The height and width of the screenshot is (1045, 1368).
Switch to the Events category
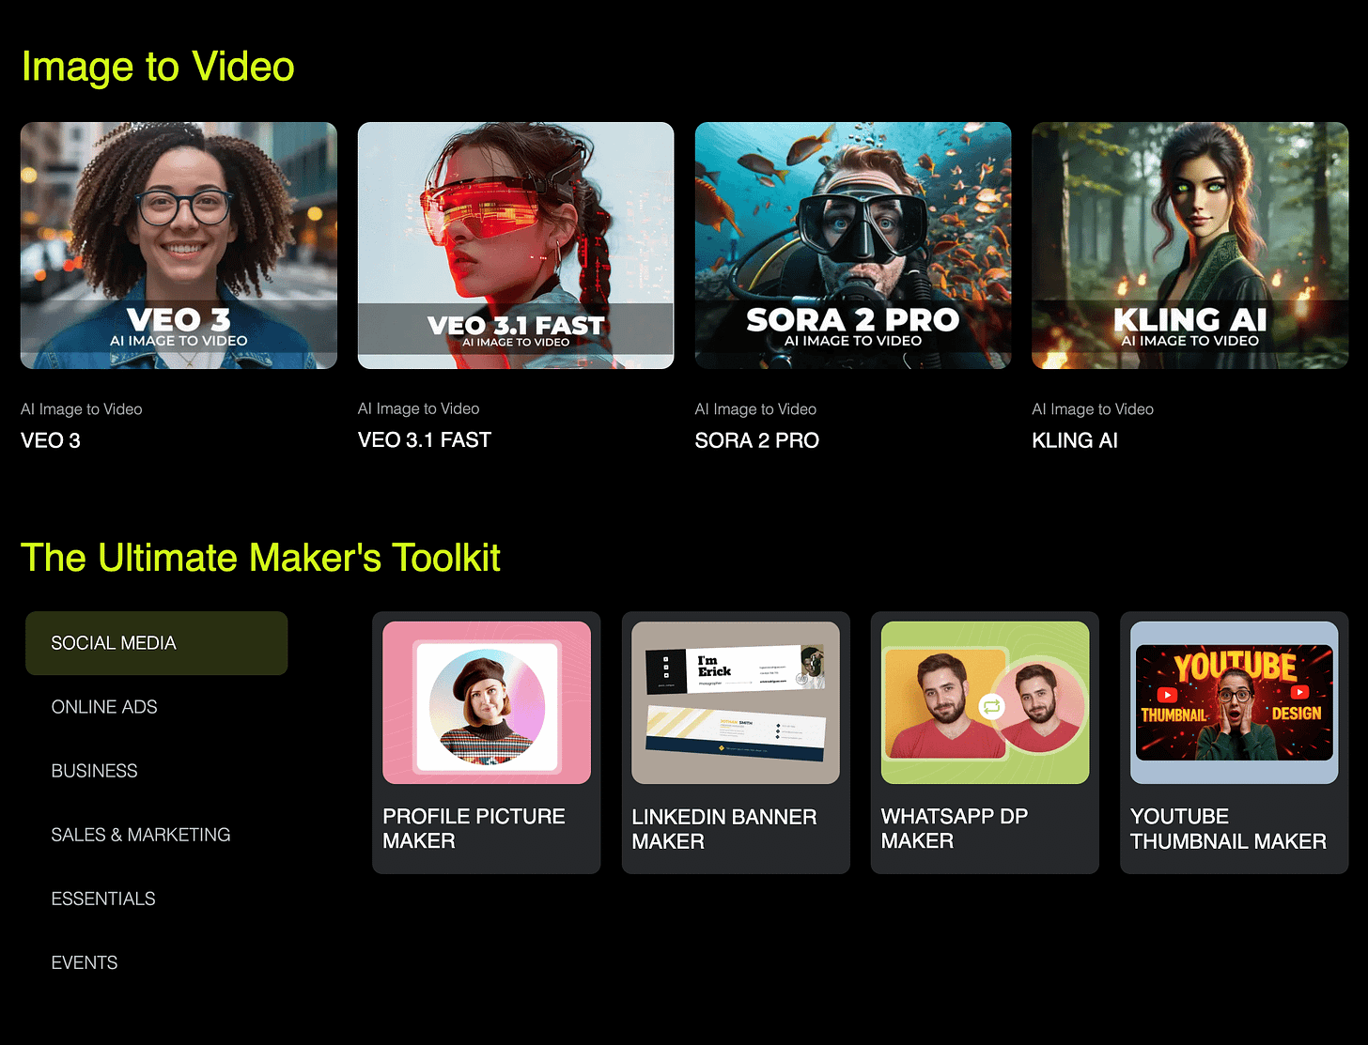85,962
